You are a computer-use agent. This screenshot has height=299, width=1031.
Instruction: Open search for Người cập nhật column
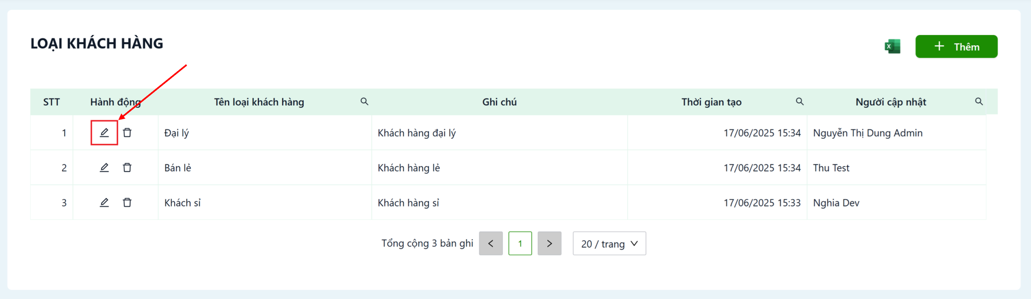(979, 101)
